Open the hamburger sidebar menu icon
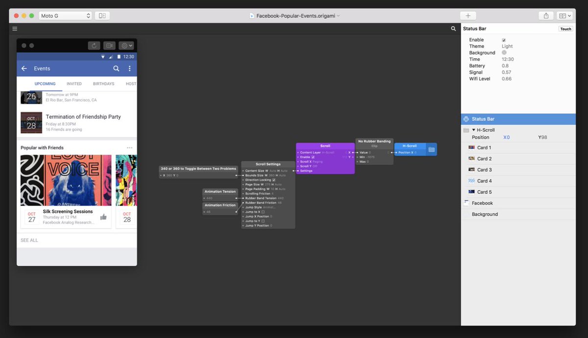 point(15,29)
